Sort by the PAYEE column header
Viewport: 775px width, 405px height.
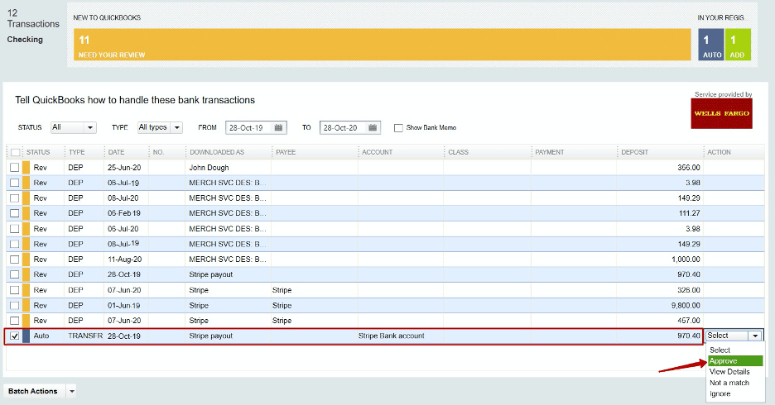click(x=286, y=152)
